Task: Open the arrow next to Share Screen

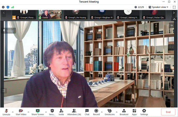Action: tap(46, 112)
